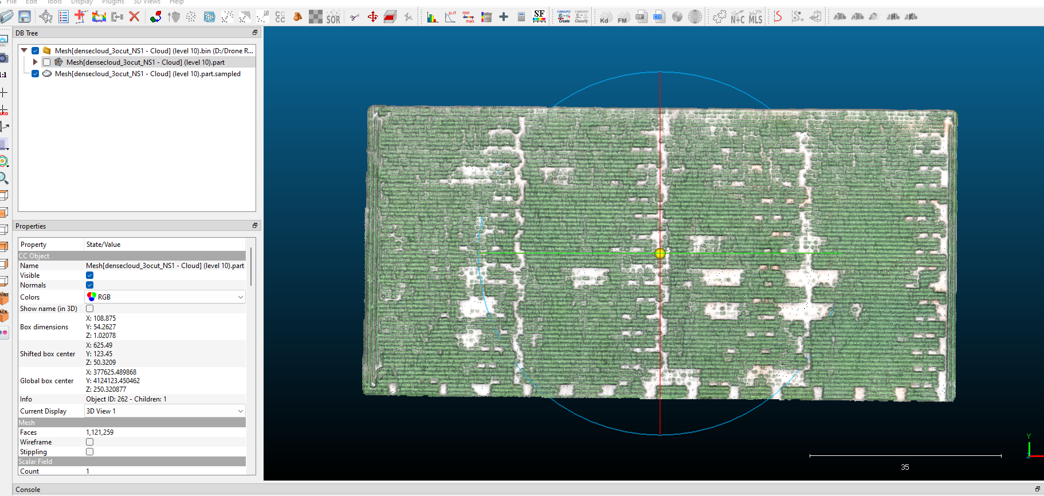Viewport: 1044px width, 496px height.
Task: Click the CSV export plugin icon
Action: [x=659, y=17]
